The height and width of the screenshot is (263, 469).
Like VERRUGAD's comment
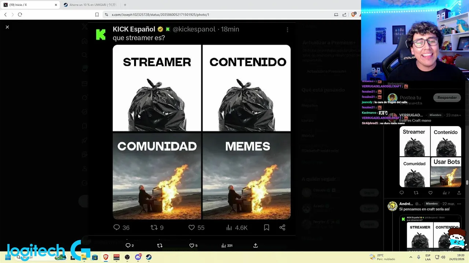[430, 193]
